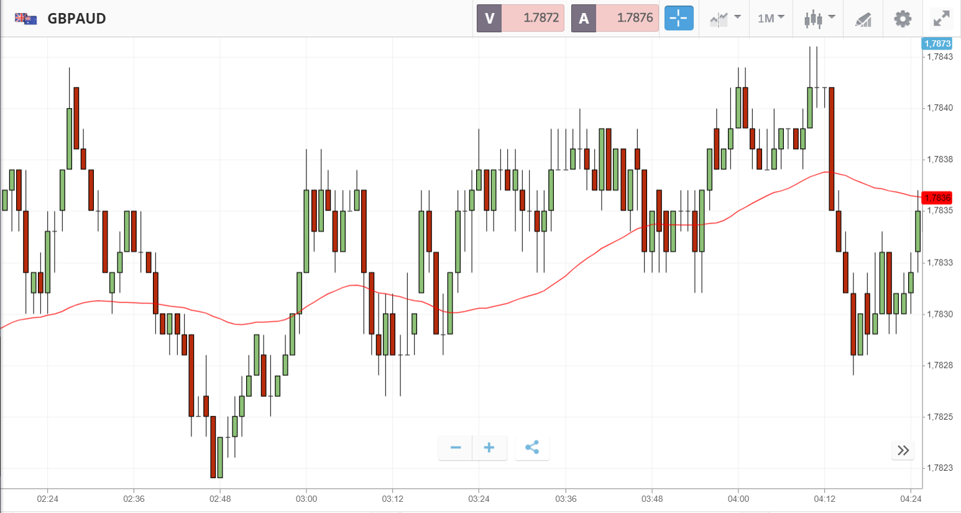Click the 03:00 time axis label

[306, 499]
